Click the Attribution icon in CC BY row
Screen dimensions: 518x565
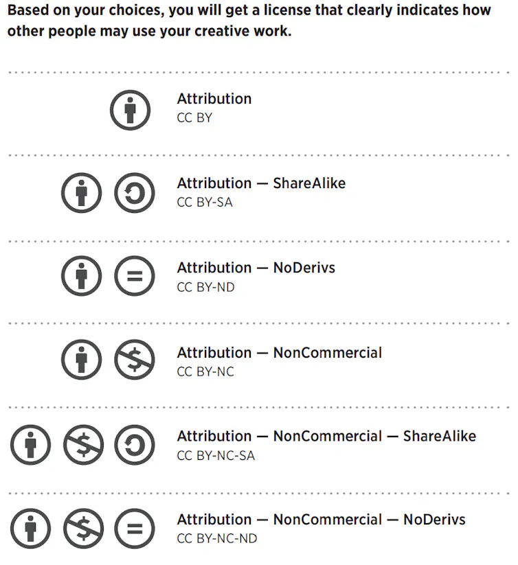pyautogui.click(x=130, y=110)
